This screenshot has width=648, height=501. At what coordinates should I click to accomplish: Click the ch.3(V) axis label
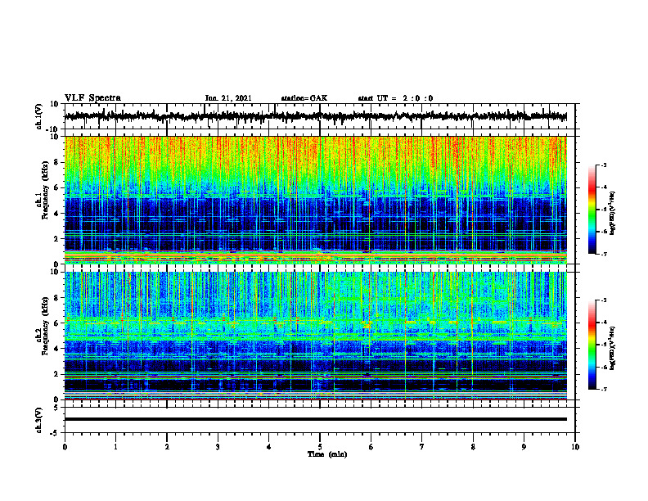[39, 420]
